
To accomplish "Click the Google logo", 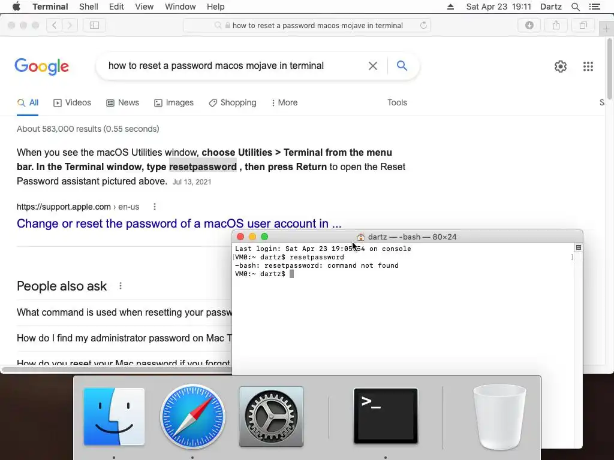I will 41,66.
